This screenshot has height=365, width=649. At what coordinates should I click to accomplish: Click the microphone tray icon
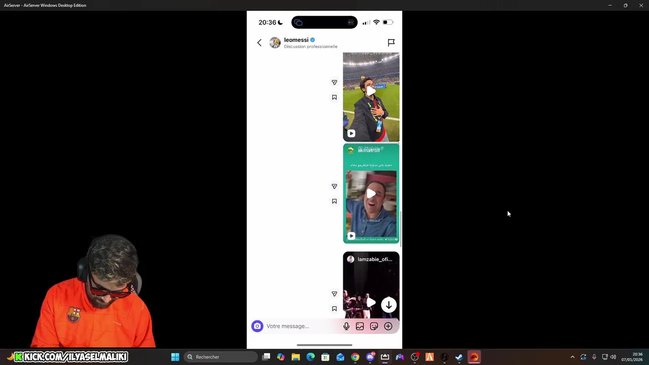(x=594, y=357)
